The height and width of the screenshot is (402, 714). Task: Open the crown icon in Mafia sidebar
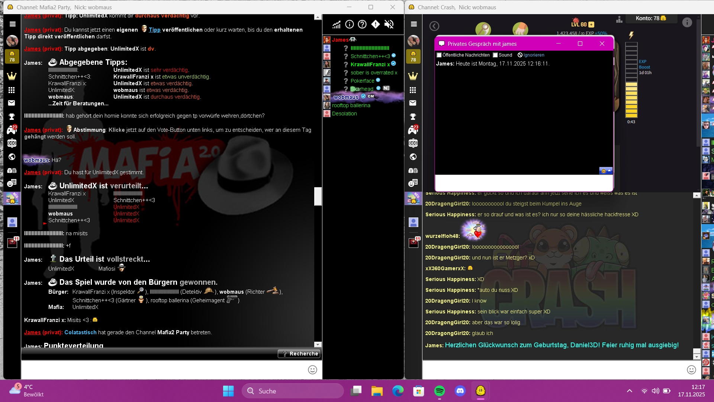[x=12, y=76]
